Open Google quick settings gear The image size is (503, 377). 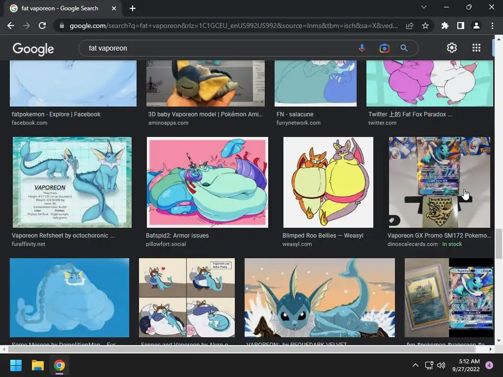tap(452, 48)
